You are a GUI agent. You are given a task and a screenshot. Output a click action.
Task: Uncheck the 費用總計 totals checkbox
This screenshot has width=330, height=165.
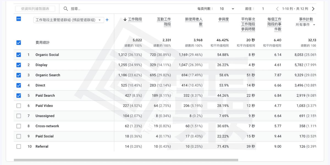pyautogui.click(x=19, y=43)
